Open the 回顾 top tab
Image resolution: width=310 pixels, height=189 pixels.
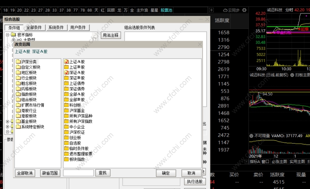(111, 10)
